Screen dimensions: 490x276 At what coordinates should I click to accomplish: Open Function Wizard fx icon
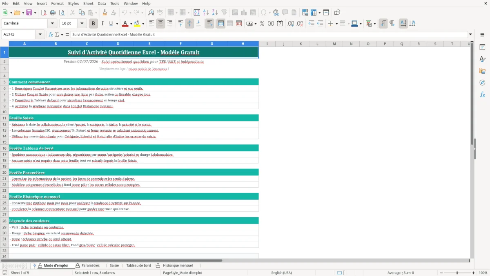click(51, 34)
